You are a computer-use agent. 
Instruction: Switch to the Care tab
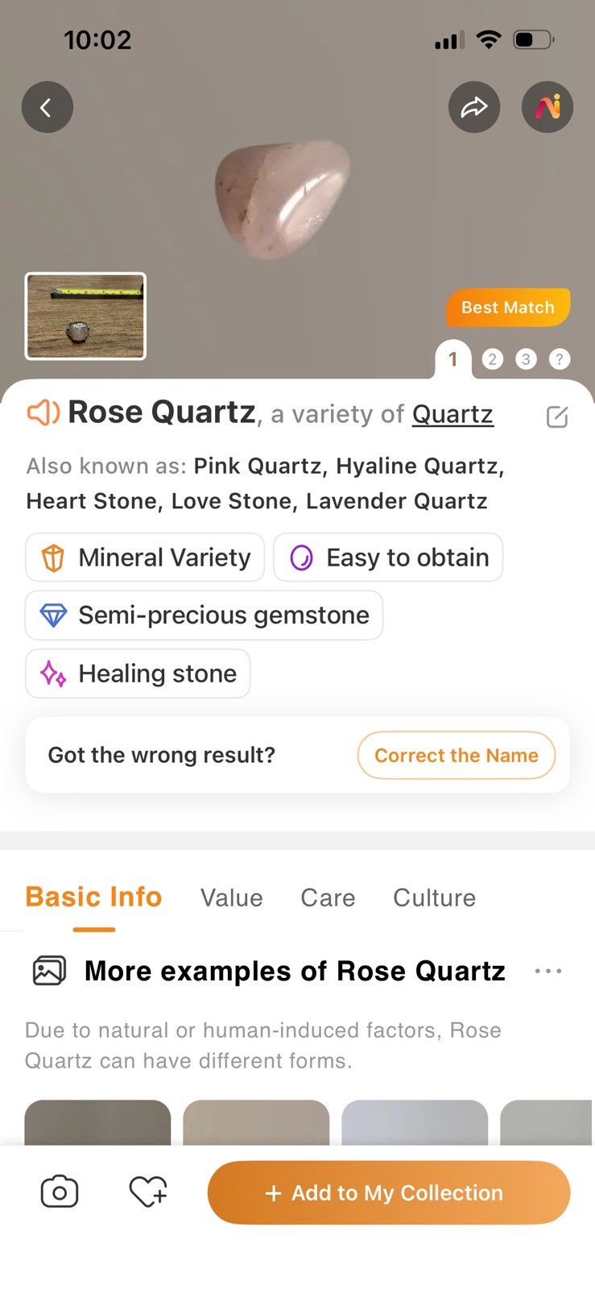[328, 897]
